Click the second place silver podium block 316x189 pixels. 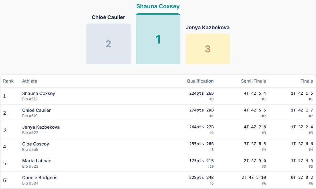pyautogui.click(x=108, y=44)
